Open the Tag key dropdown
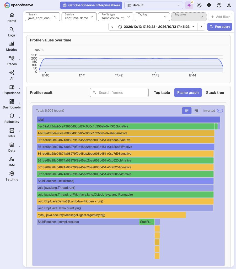Image resolution: width=236 pixels, height=269 pixels. pyautogui.click(x=152, y=17)
